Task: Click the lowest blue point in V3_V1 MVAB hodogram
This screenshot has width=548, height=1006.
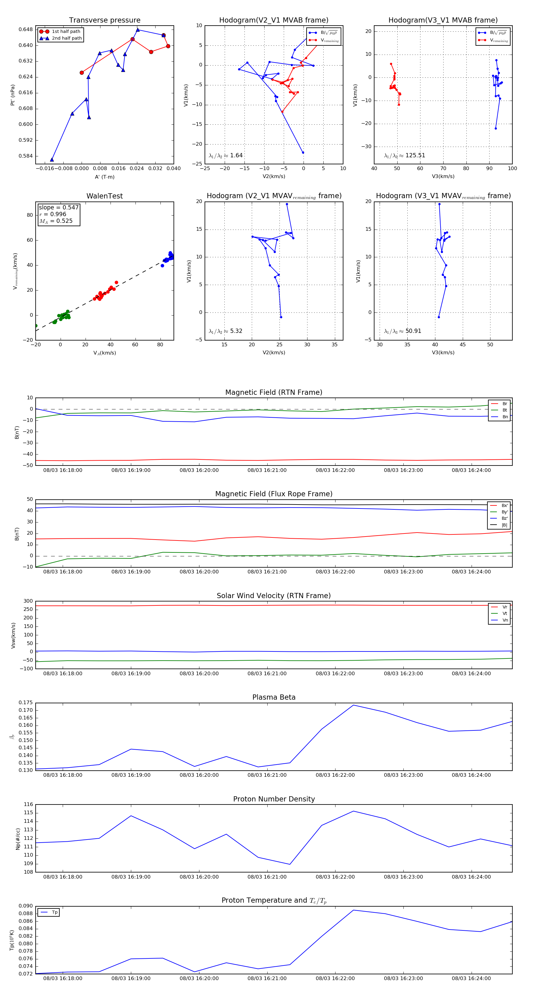Action: pyautogui.click(x=496, y=128)
